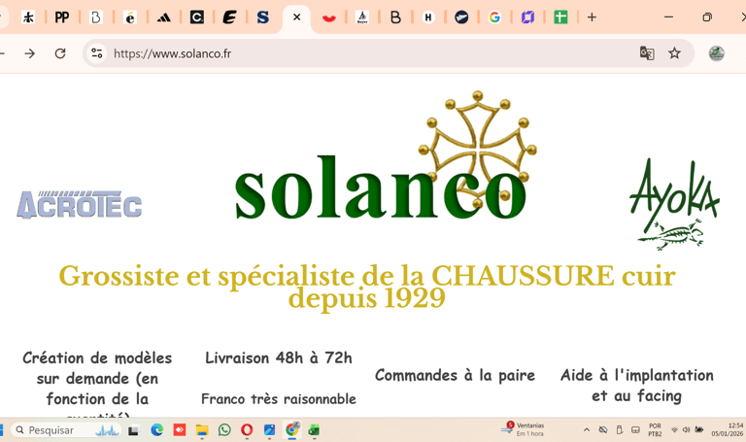Viewport: 746px width, 442px height.
Task: Click the battery status icon
Action: click(699, 429)
